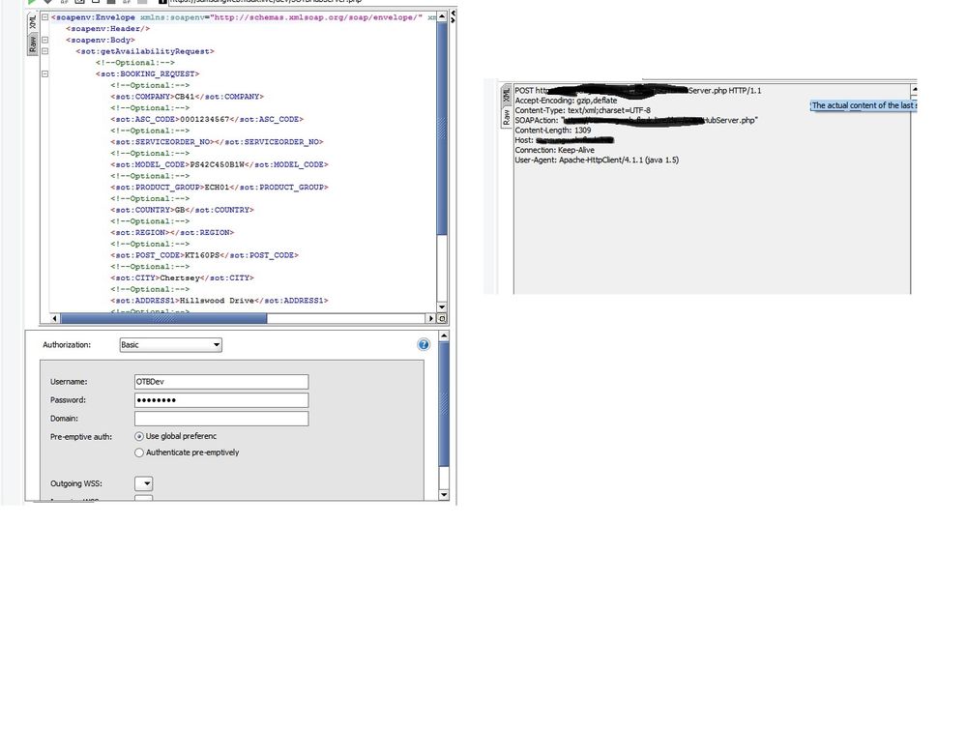
Task: Open the Outgoing WSS dropdown
Action: [x=143, y=483]
